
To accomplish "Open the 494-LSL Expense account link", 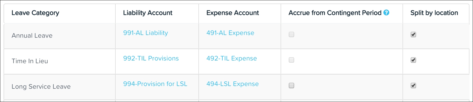I will 232,84.
